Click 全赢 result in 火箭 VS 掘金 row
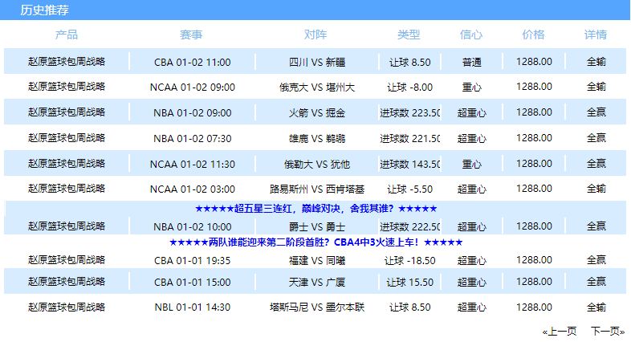Image resolution: width=631 pixels, height=342 pixels. point(596,112)
